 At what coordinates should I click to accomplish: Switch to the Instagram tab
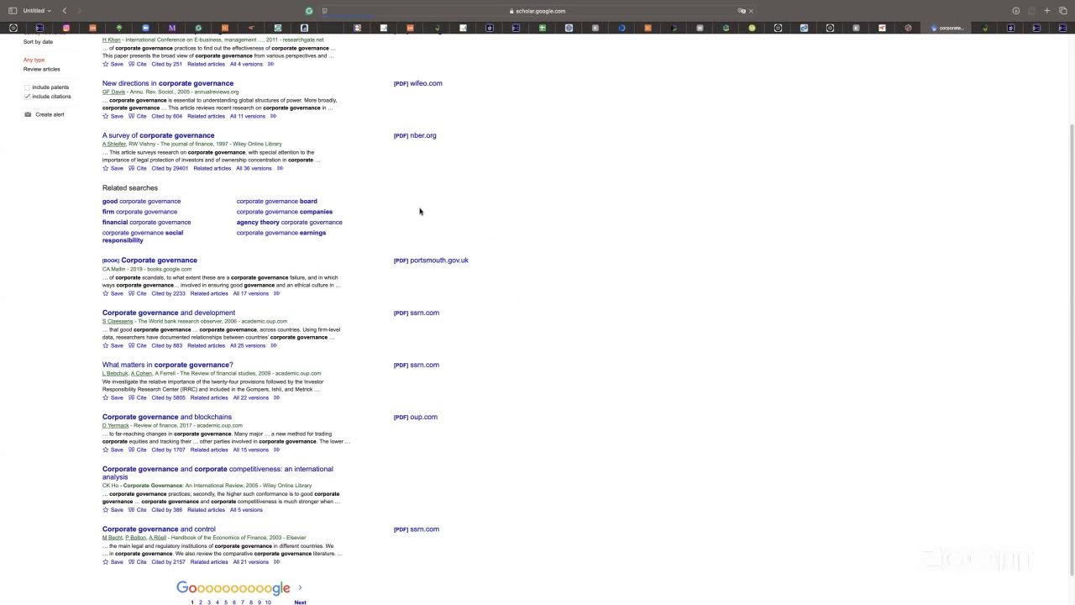66,28
